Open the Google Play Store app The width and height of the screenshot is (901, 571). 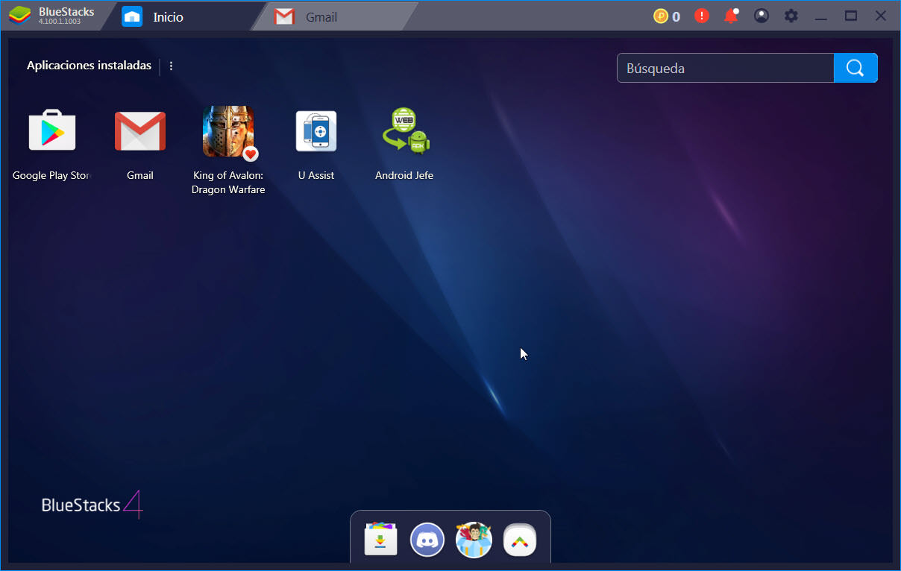[51, 131]
